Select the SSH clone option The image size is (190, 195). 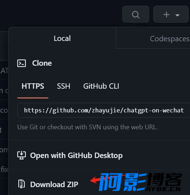[x=64, y=86]
